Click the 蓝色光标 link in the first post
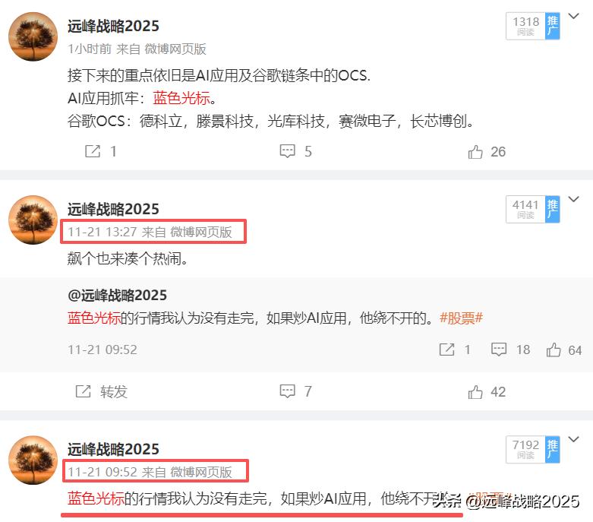Viewport: 593px width, 522px height. [x=181, y=98]
